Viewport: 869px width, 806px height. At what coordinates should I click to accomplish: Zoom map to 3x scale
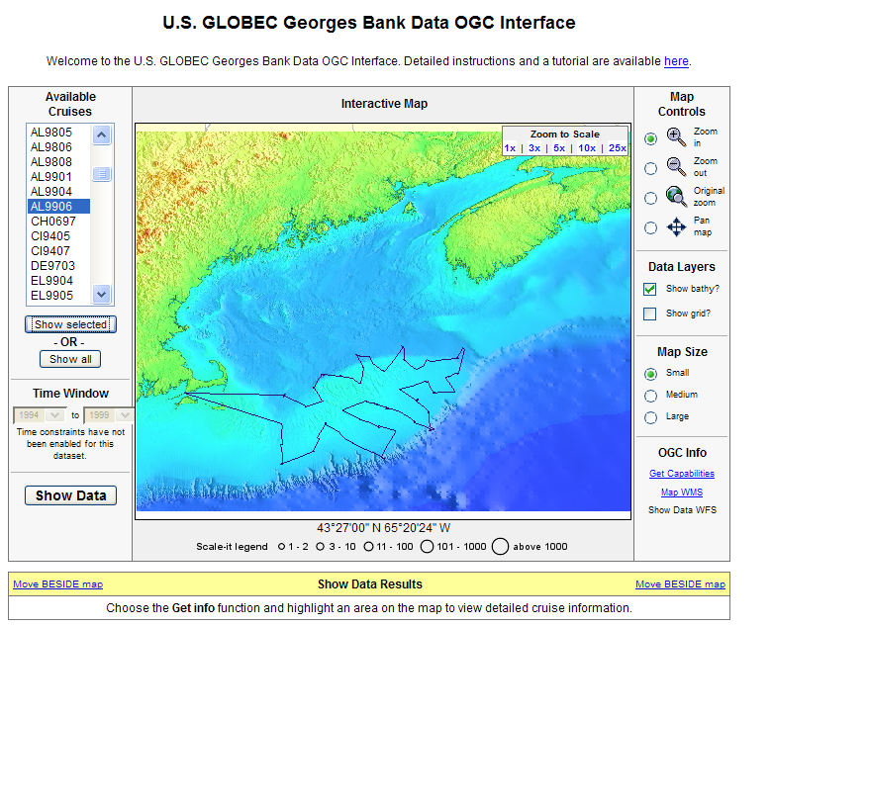click(x=534, y=148)
